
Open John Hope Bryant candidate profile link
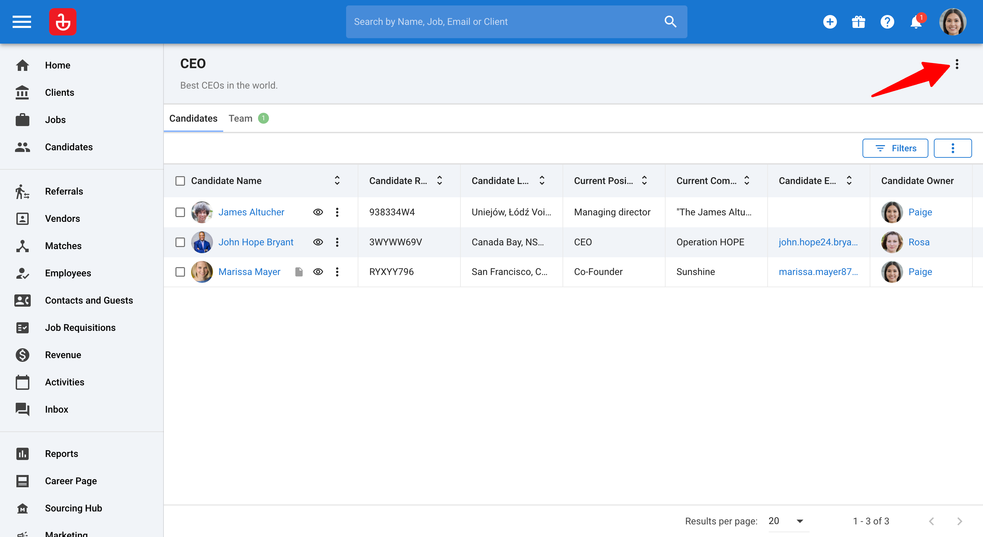tap(256, 242)
